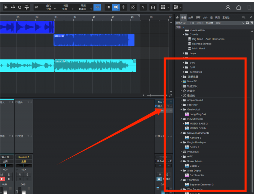Switch to the 效果 browser tab
The height and width of the screenshot is (194, 254).
pos(191,17)
